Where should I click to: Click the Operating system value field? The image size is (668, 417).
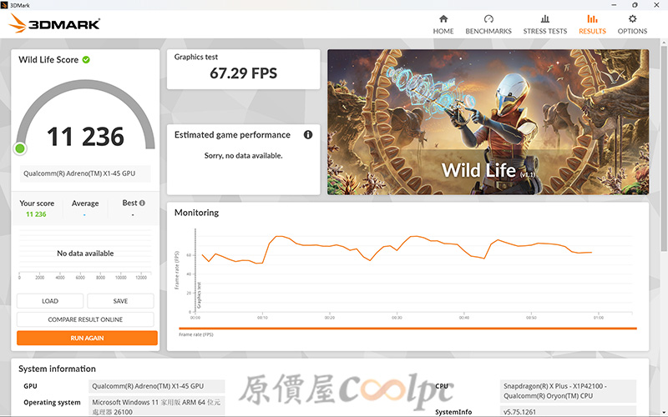pyautogui.click(x=157, y=407)
